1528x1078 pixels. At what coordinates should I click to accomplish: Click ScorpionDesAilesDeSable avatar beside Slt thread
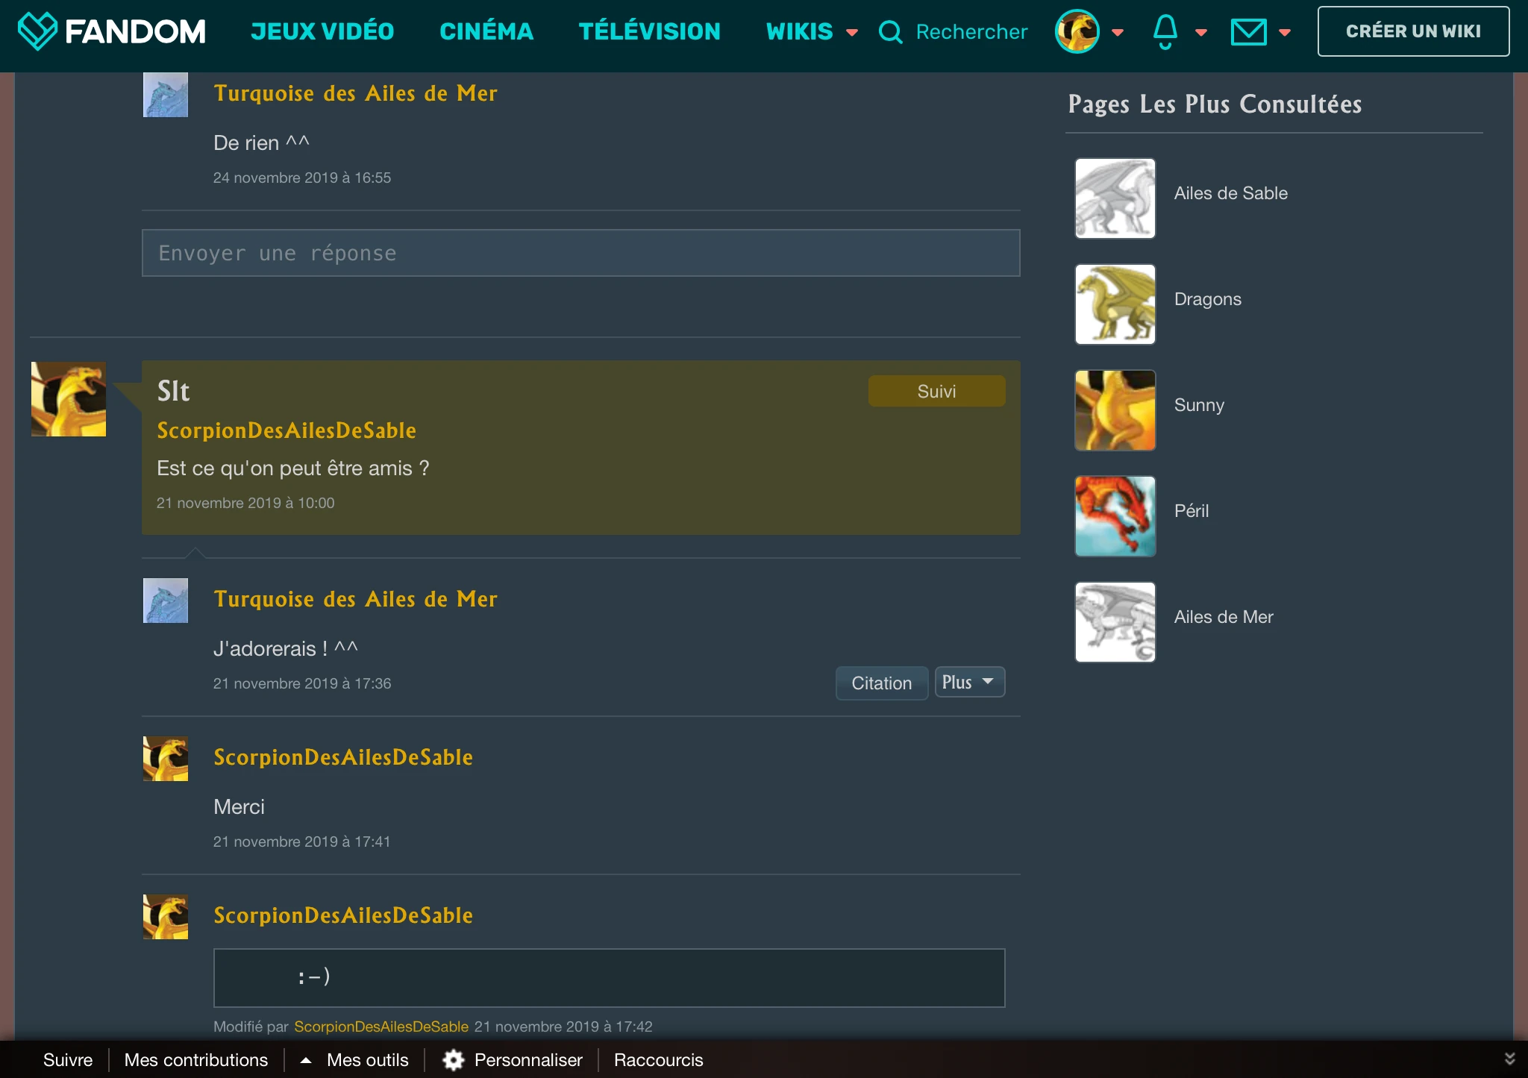69,399
